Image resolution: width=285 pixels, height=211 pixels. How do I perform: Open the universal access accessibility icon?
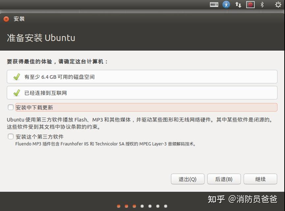tap(226, 4)
